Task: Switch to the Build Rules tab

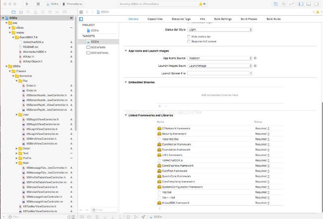Action: (274, 19)
